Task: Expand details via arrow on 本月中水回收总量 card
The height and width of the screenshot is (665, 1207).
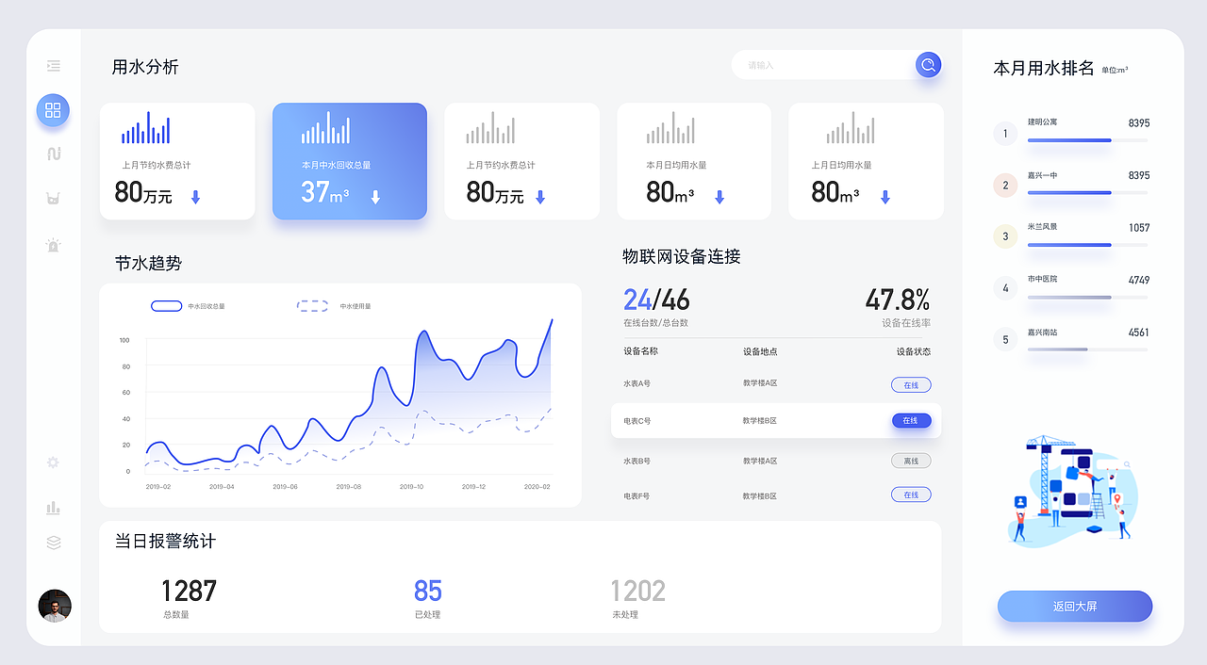Action: coord(375,199)
